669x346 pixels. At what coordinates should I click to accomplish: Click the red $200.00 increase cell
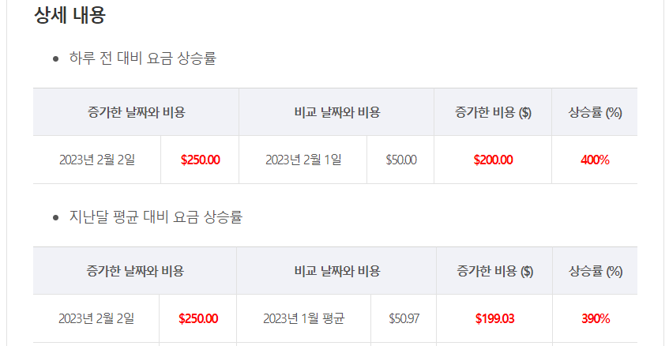pyautogui.click(x=493, y=160)
